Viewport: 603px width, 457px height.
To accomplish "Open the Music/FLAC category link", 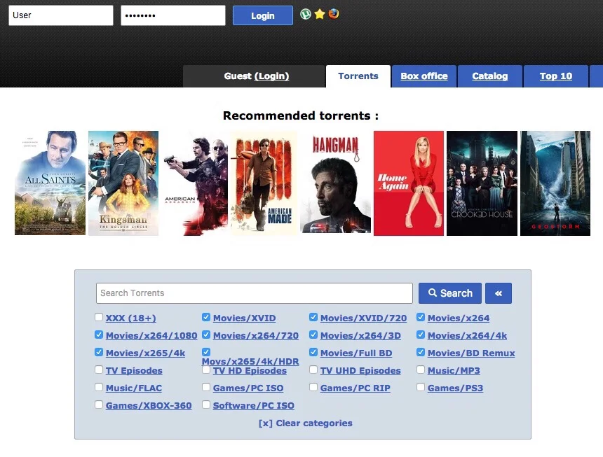I will tap(134, 388).
